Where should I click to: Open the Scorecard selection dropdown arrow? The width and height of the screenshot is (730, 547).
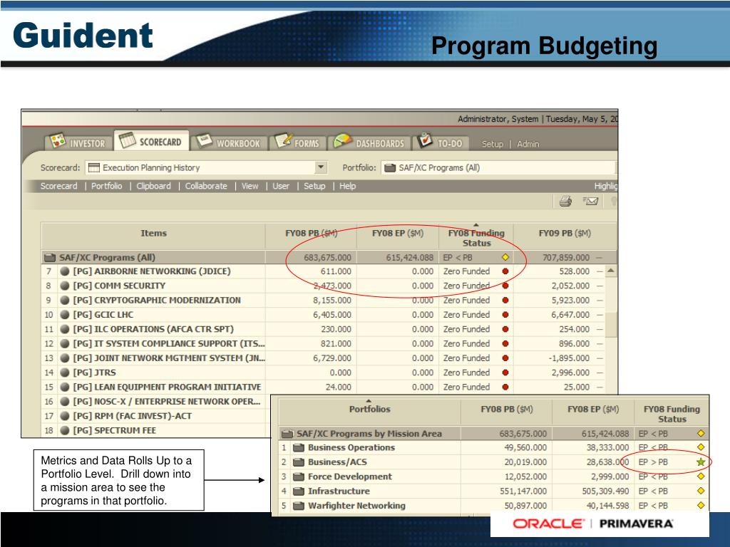tap(321, 167)
